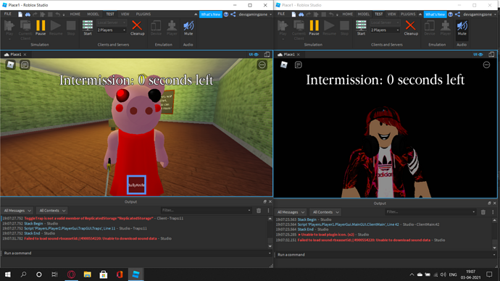500x281 pixels.
Task: Click the Start server icon in left window
Action: pyautogui.click(x=88, y=28)
